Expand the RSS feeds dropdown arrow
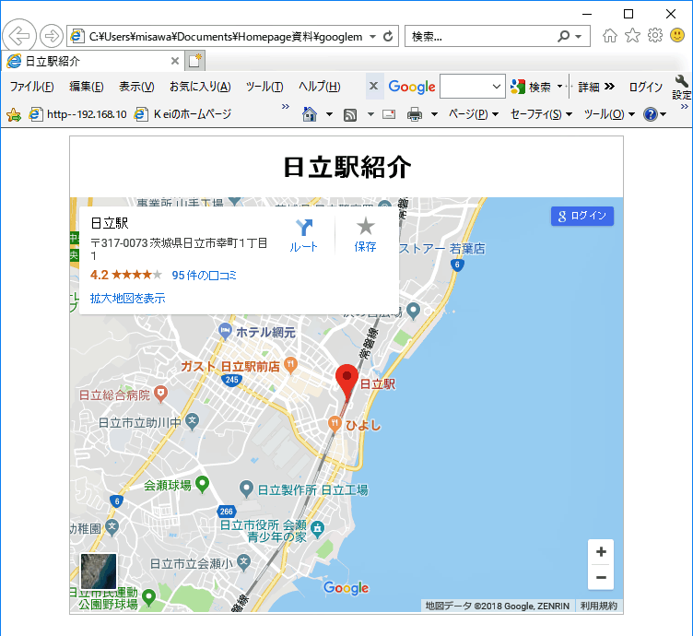The height and width of the screenshot is (636, 693). [x=370, y=114]
